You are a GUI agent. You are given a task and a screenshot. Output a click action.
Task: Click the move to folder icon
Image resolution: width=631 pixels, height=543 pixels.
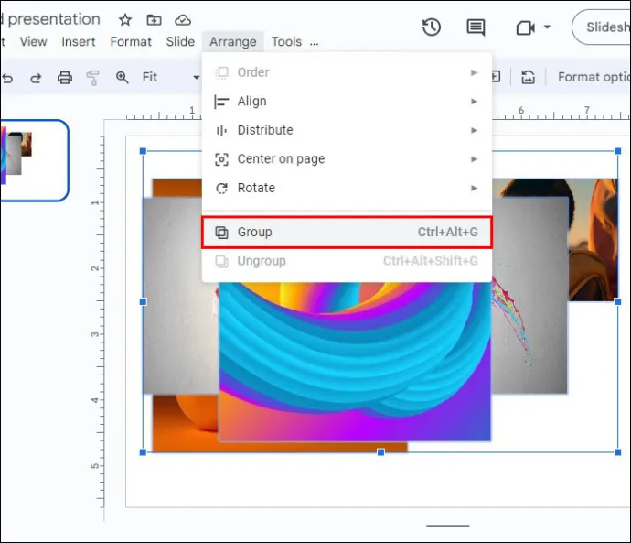click(154, 20)
